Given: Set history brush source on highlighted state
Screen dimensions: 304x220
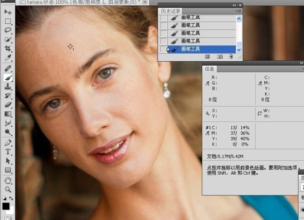Looking at the screenshot, I should tap(163, 49).
